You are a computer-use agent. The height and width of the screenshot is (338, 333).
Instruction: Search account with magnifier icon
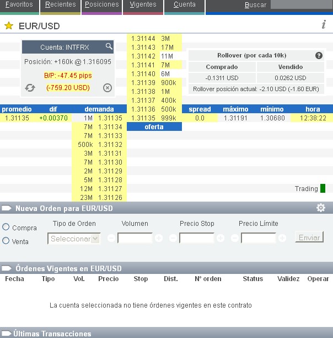point(109,46)
